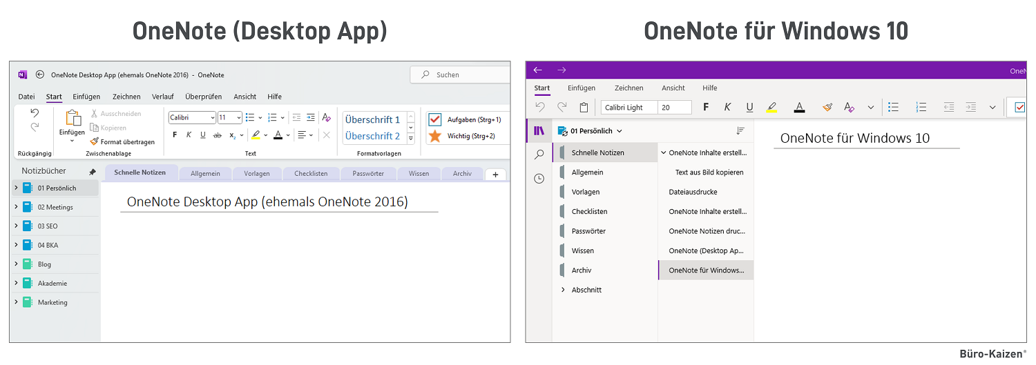
Task: Expand the Formatvorlagen styles gallery
Action: (x=411, y=139)
